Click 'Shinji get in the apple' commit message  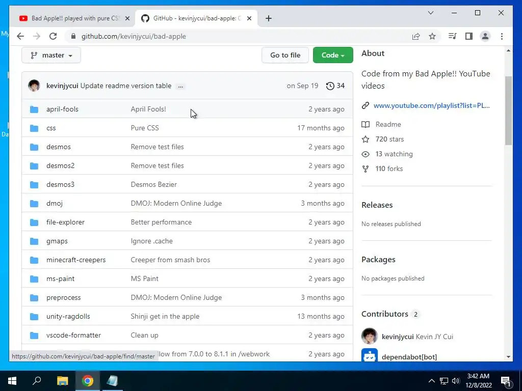[165, 317]
